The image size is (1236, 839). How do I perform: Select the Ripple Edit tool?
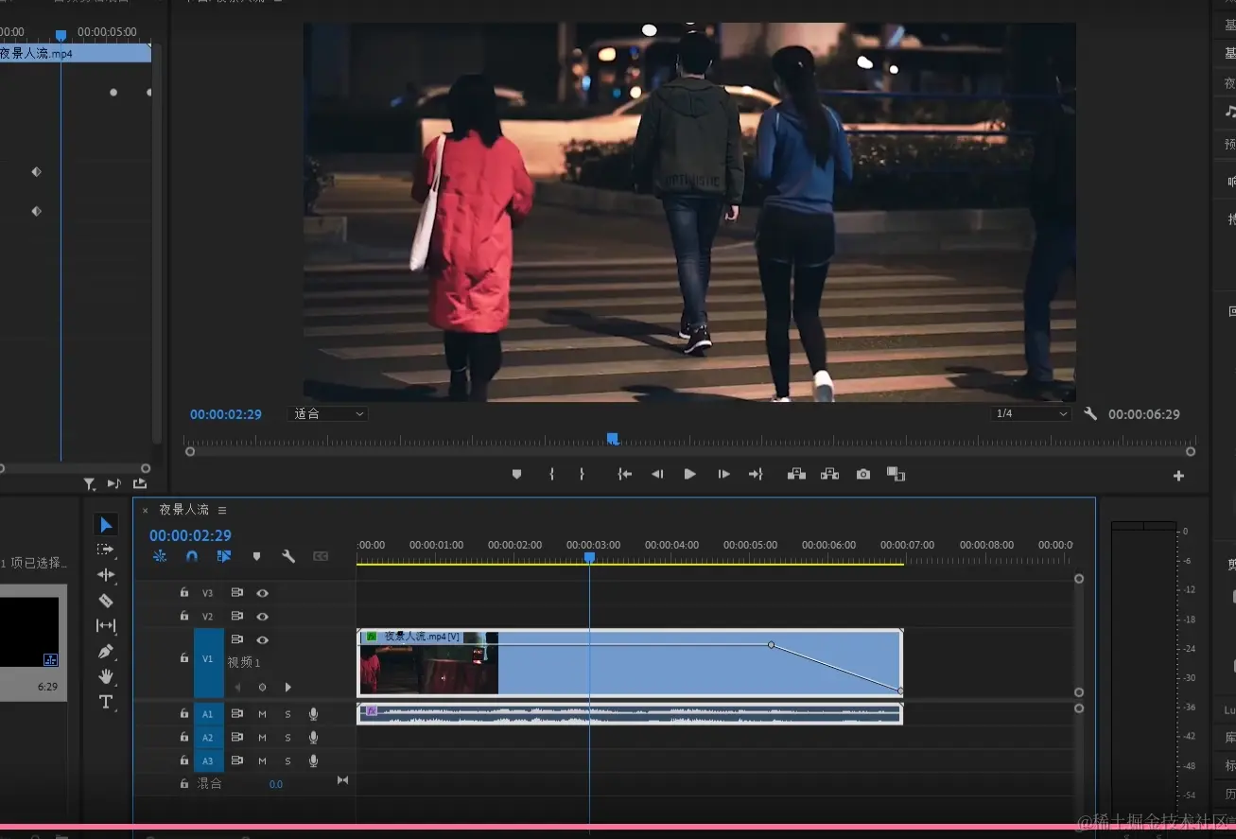[x=106, y=575]
